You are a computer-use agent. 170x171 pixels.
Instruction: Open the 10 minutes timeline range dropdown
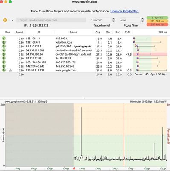click(165, 102)
